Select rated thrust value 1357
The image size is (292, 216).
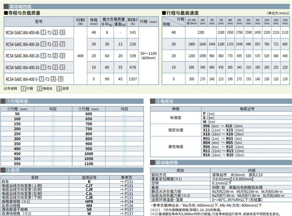pyautogui.click(x=133, y=79)
